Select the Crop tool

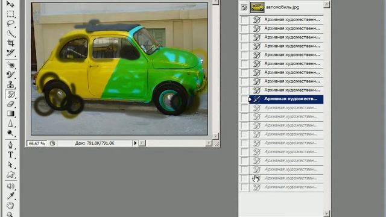(10, 43)
